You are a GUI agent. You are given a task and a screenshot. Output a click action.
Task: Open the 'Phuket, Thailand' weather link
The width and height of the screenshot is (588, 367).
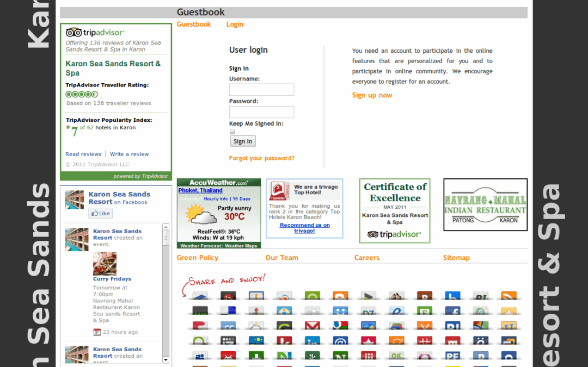click(200, 190)
